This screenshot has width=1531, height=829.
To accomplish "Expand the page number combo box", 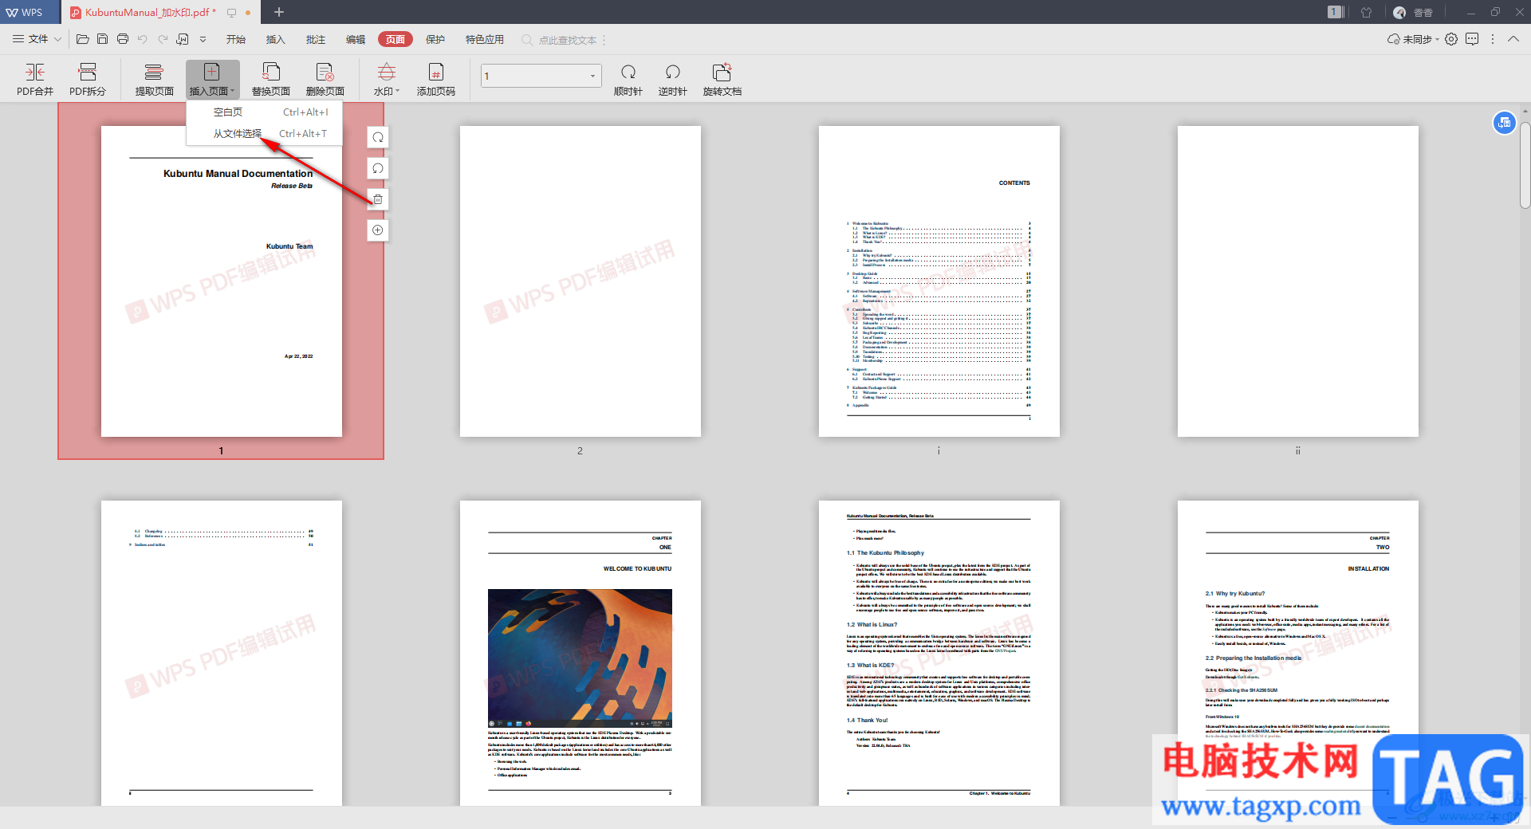I will tap(592, 77).
